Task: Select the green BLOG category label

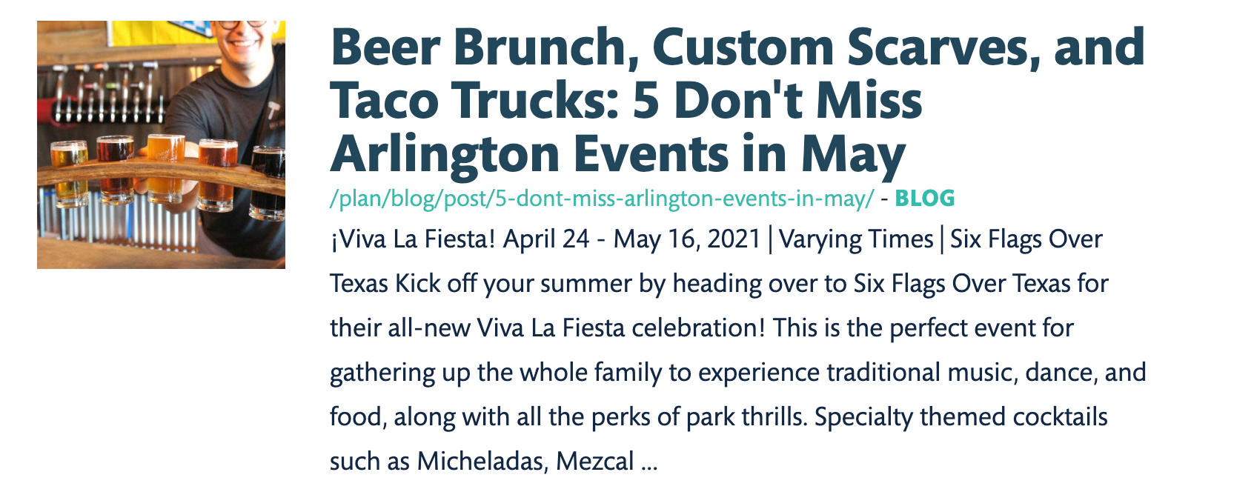Action: pyautogui.click(x=924, y=199)
